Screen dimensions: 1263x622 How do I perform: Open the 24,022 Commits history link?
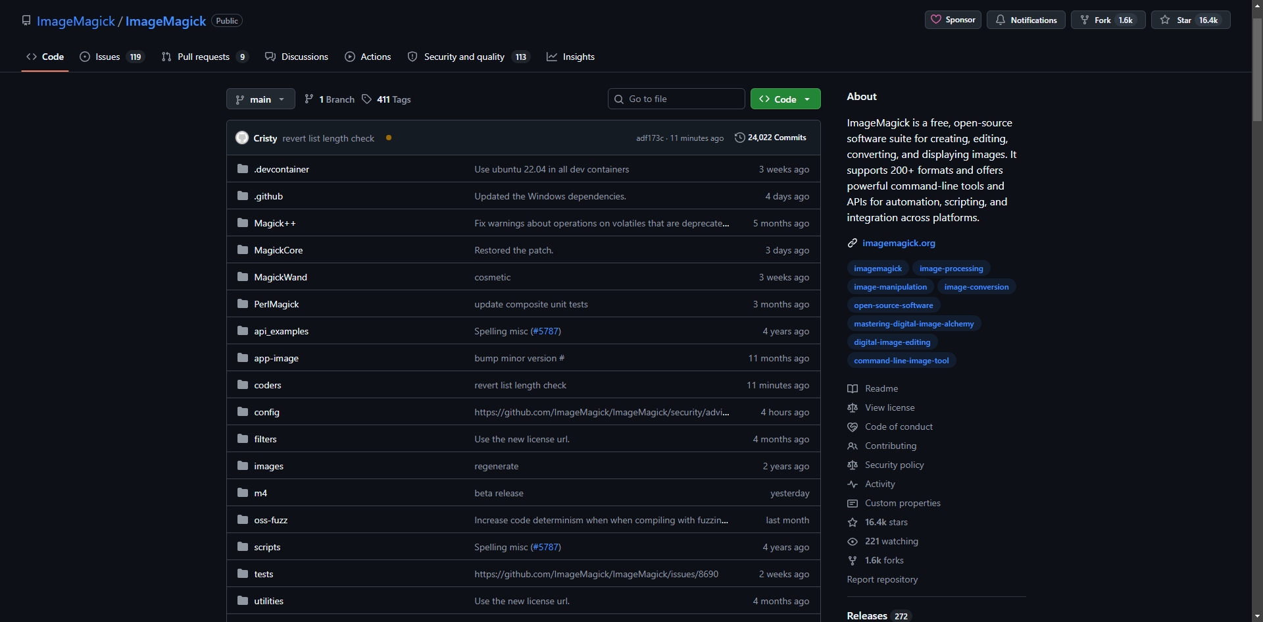(770, 138)
